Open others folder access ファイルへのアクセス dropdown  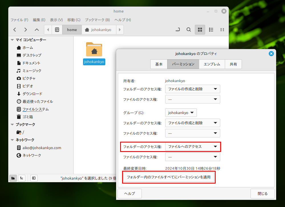(x=193, y=147)
